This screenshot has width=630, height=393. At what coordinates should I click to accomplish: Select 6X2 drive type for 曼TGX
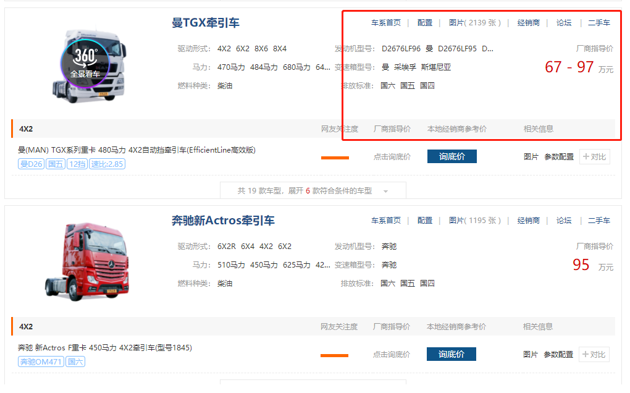243,49
